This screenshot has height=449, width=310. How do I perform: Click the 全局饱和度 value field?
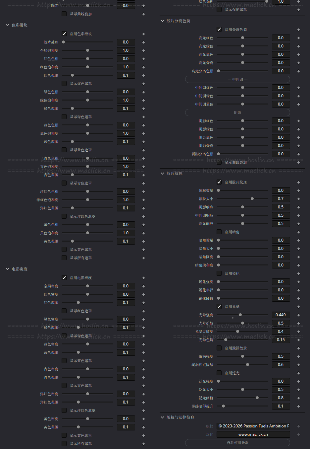(126, 50)
